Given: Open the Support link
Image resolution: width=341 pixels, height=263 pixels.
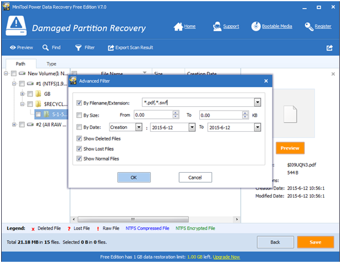Looking at the screenshot, I should pyautogui.click(x=231, y=26).
